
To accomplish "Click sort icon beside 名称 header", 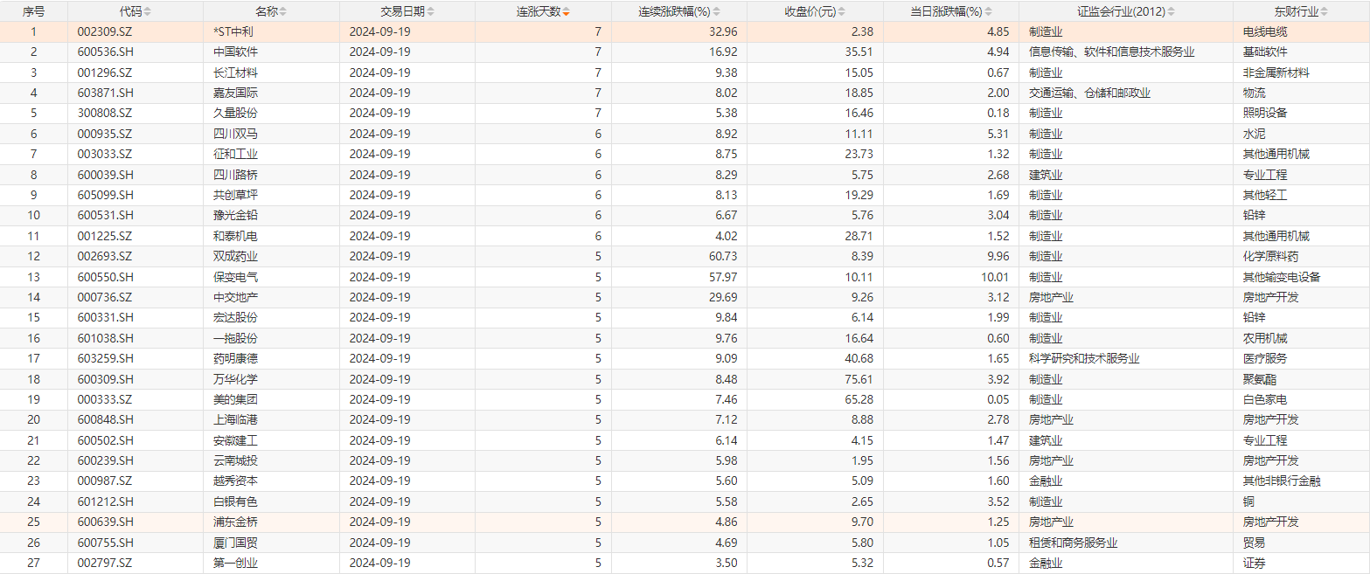I will (282, 12).
